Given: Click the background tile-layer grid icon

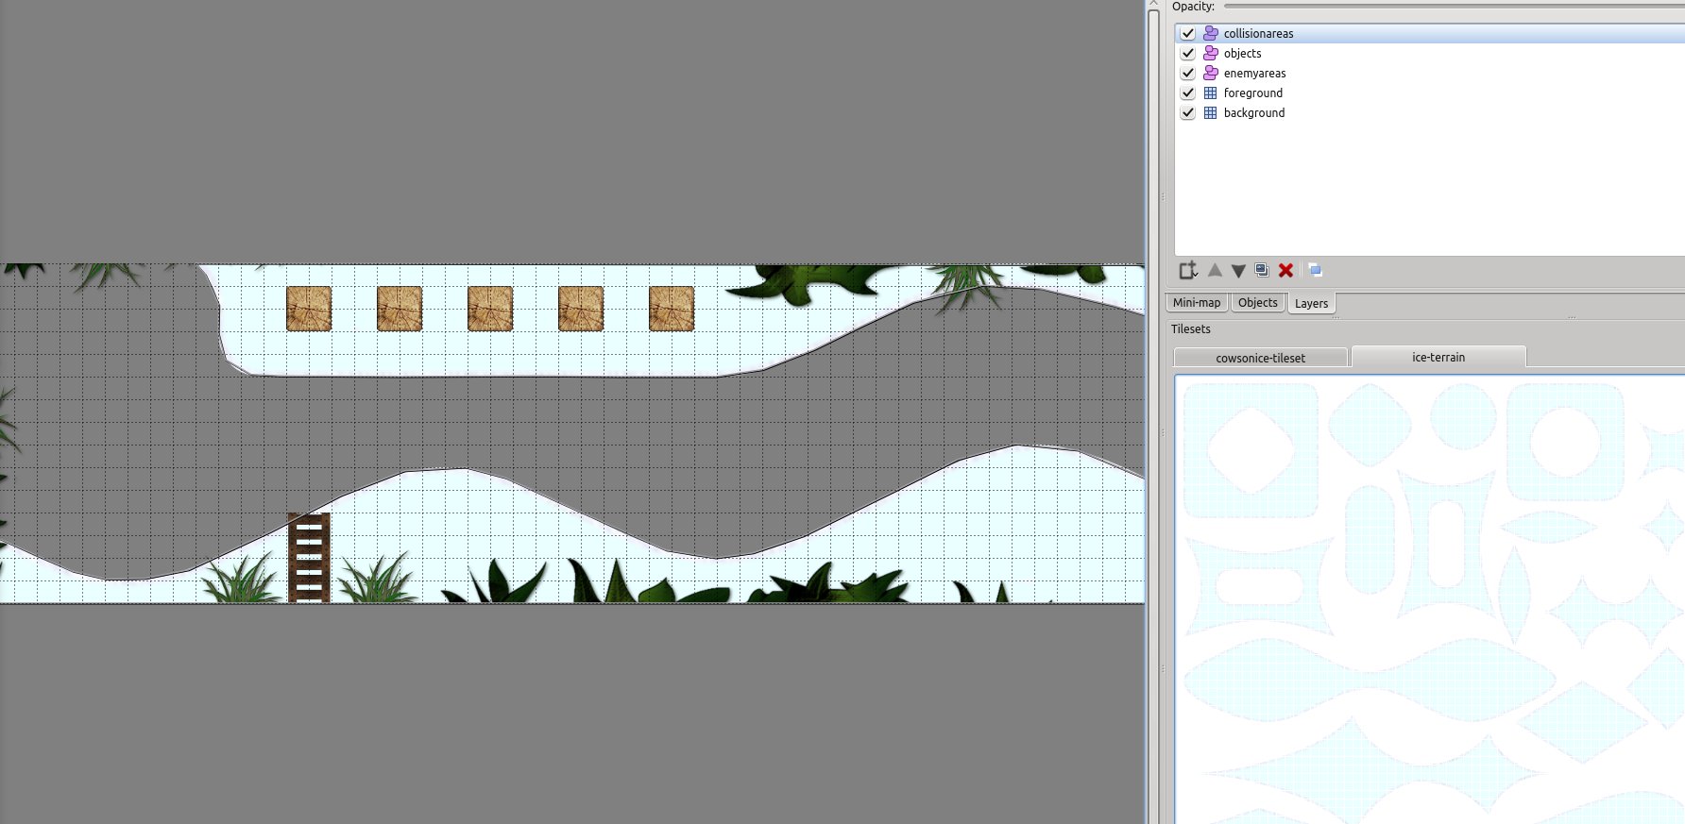Looking at the screenshot, I should click(1211, 112).
